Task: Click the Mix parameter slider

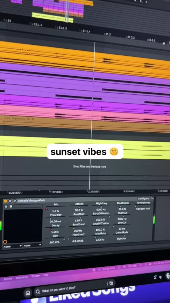Action: click(x=56, y=208)
